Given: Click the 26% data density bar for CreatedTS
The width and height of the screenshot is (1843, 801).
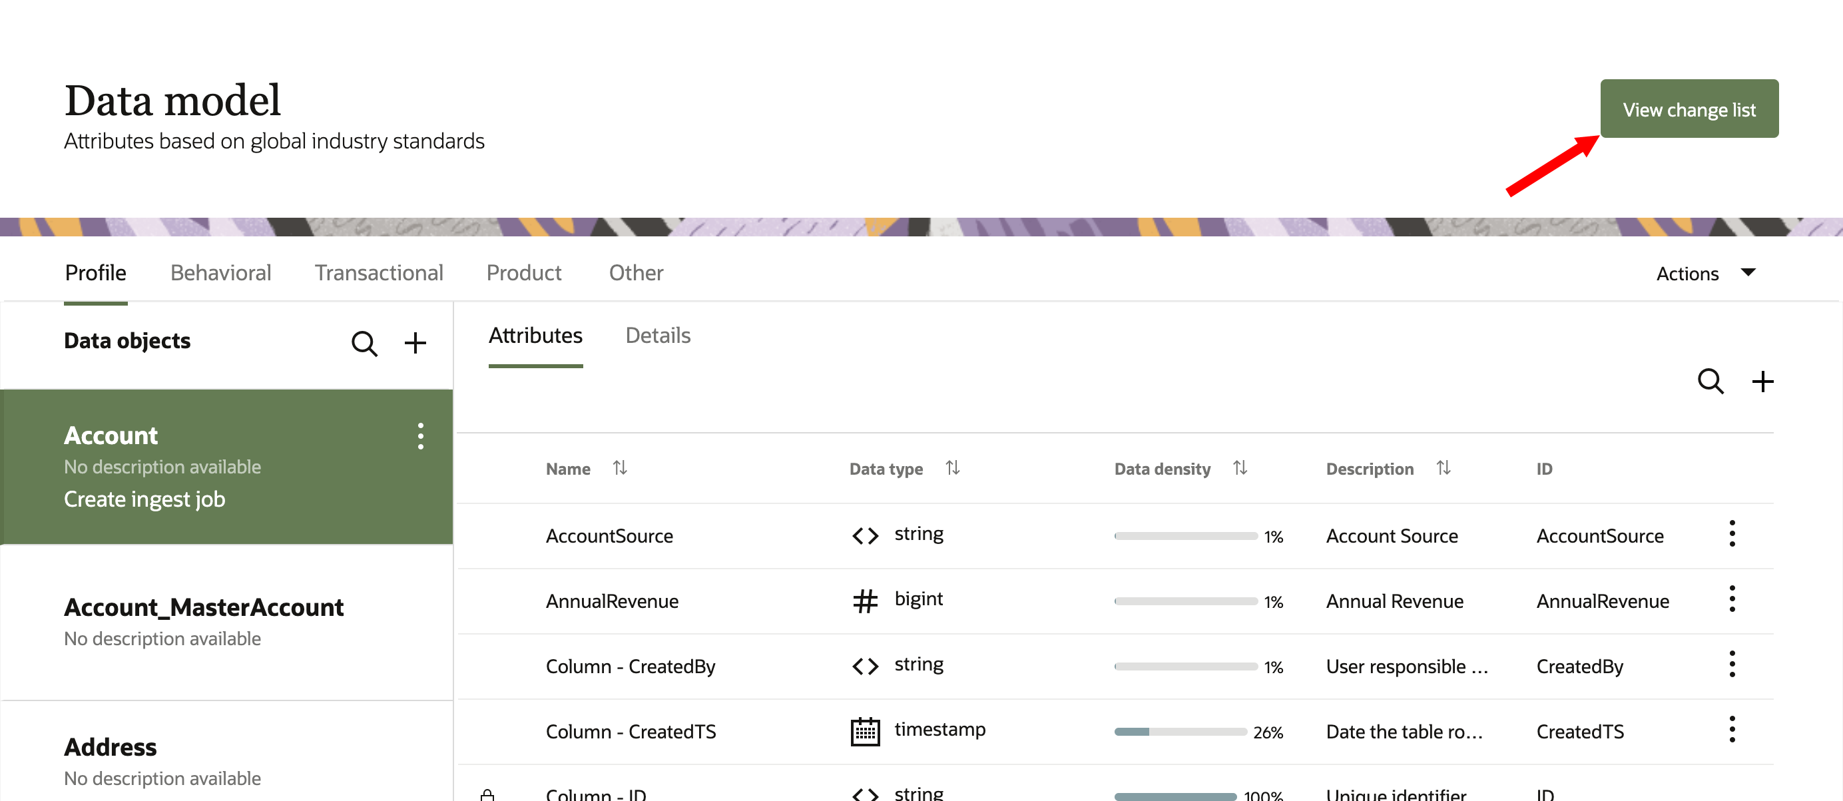Looking at the screenshot, I should (1181, 732).
